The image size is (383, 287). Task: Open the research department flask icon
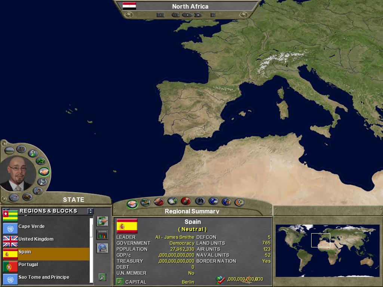33,153
